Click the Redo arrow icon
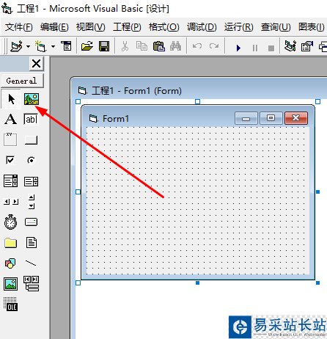327x339 pixels. pyautogui.click(x=214, y=46)
